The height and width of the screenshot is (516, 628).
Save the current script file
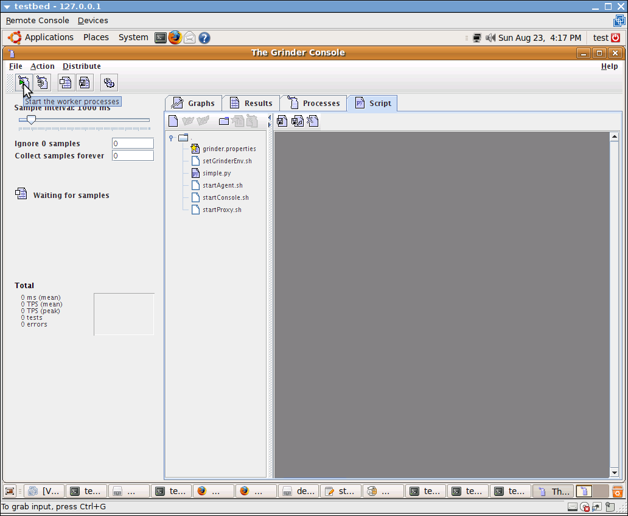282,121
